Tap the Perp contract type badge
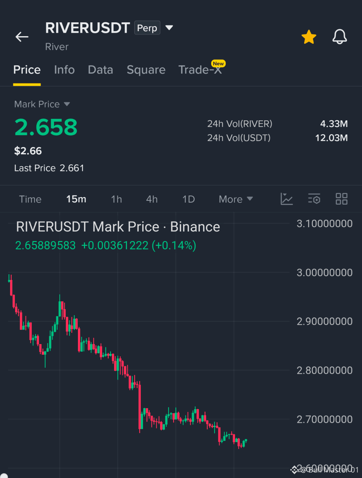Image resolution: width=362 pixels, height=478 pixels. [147, 28]
